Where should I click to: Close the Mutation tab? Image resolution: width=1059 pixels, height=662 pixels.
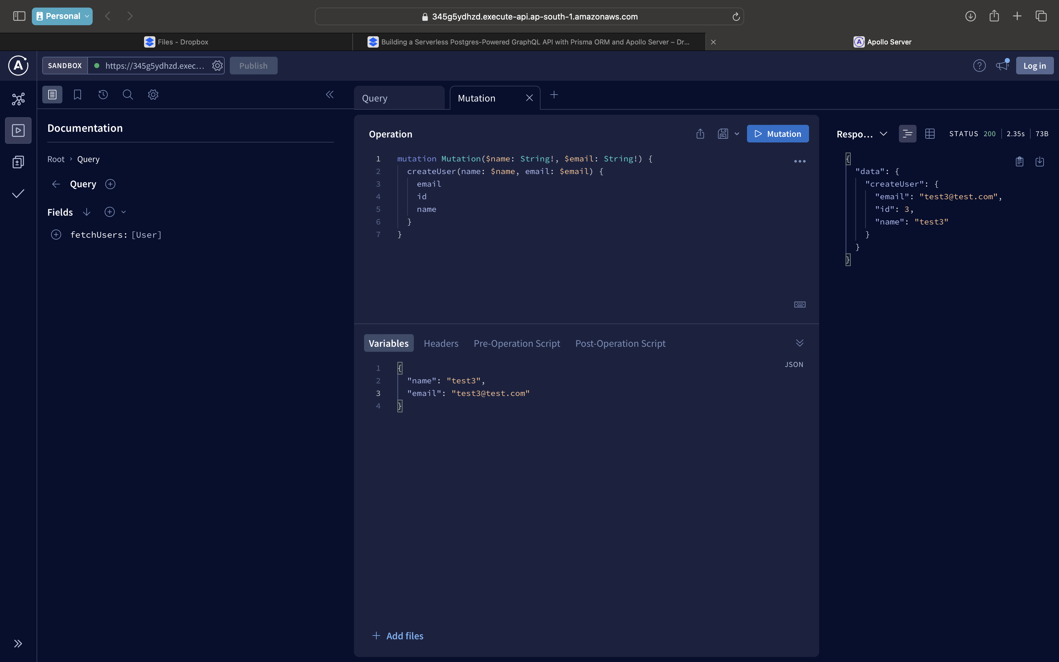pyautogui.click(x=529, y=98)
